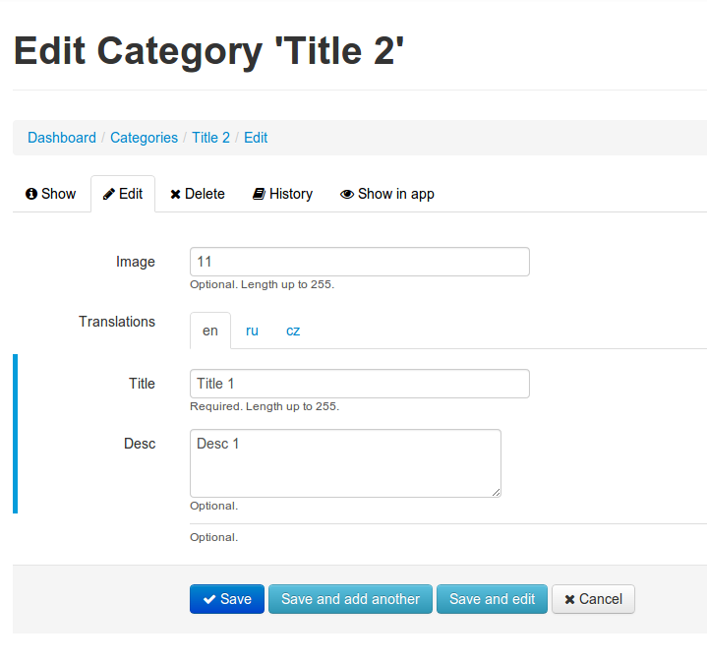Click Save and add another button
Screen dimensions: 707x663
[350, 599]
